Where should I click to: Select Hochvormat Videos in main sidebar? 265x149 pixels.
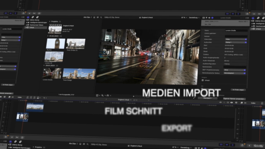pyautogui.click(x=36, y=25)
